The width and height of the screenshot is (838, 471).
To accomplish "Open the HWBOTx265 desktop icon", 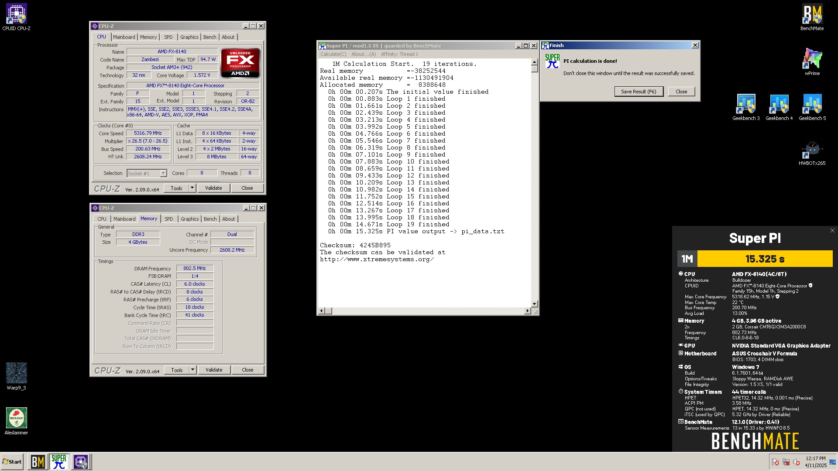I will (812, 152).
